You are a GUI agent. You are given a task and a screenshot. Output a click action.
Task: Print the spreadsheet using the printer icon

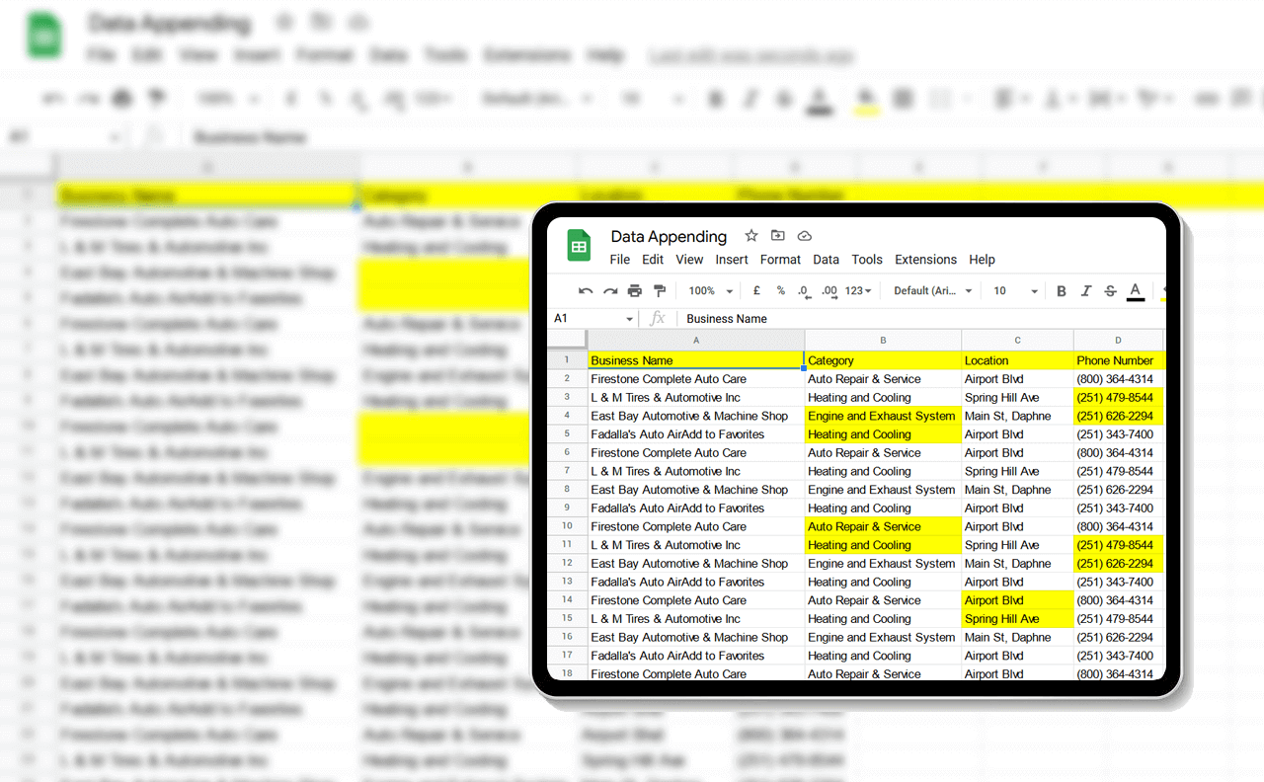[635, 291]
